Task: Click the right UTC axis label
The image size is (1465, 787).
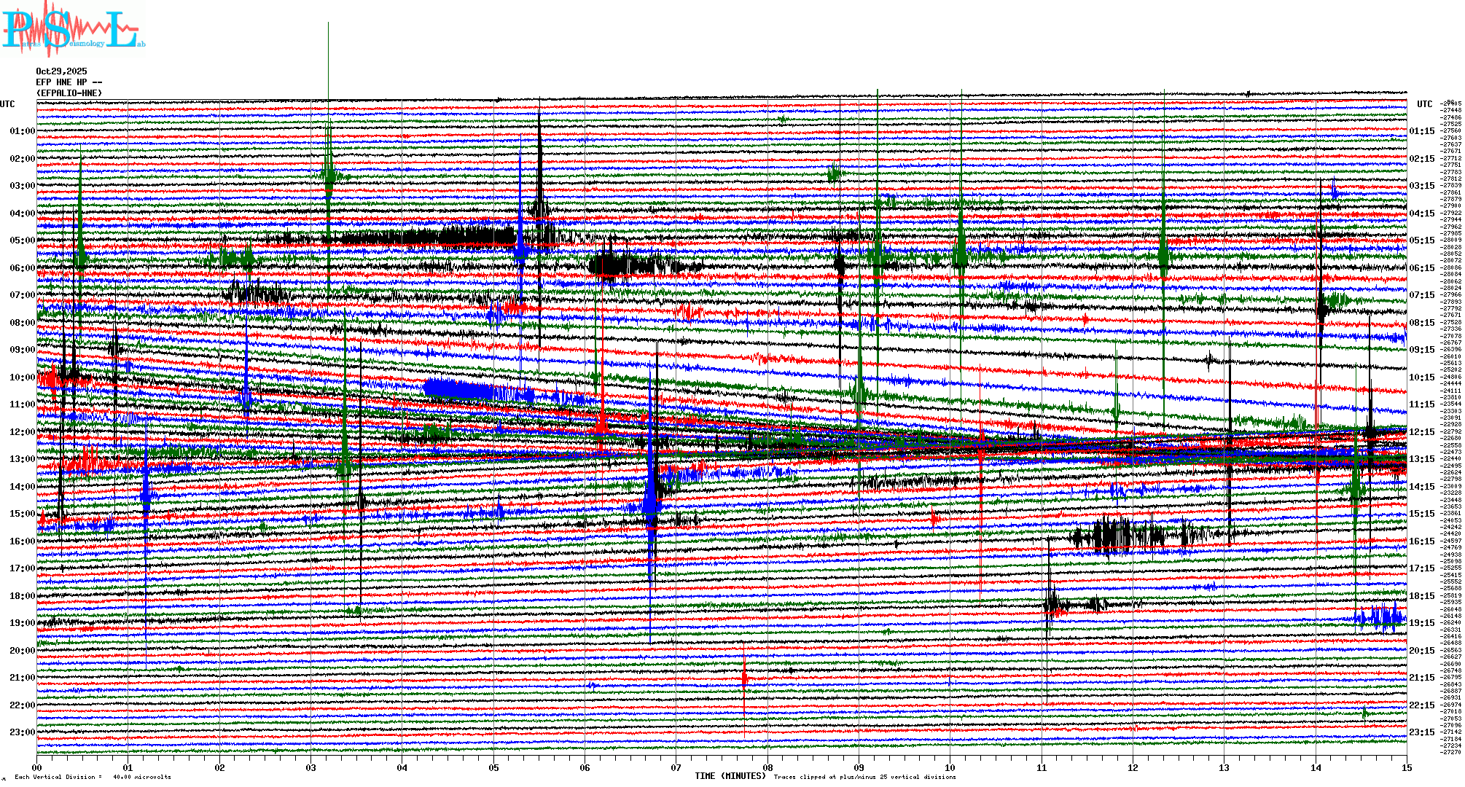Action: (1424, 104)
